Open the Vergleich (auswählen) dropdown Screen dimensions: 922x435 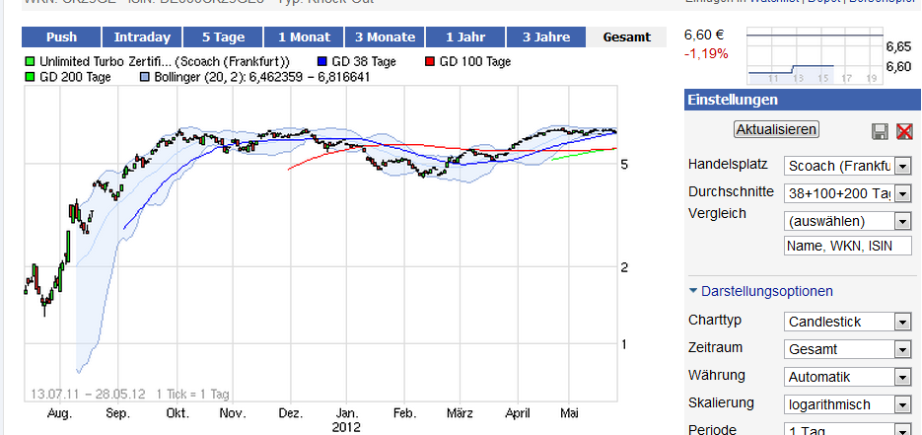pos(847,222)
